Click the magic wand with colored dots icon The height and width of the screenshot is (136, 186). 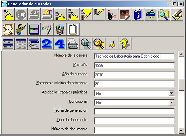point(47,29)
